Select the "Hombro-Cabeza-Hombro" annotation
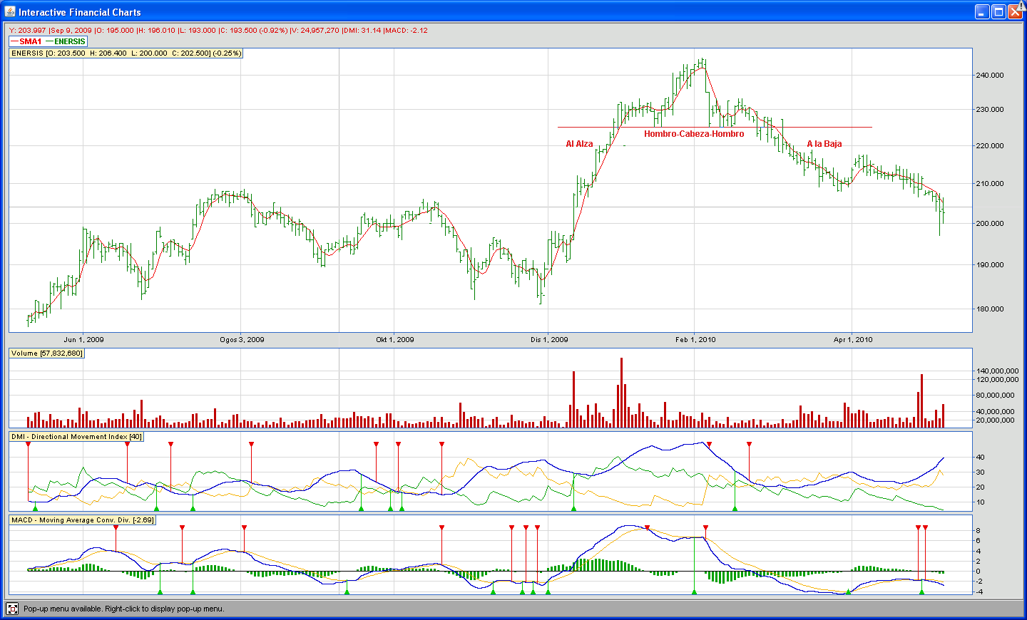 (694, 134)
